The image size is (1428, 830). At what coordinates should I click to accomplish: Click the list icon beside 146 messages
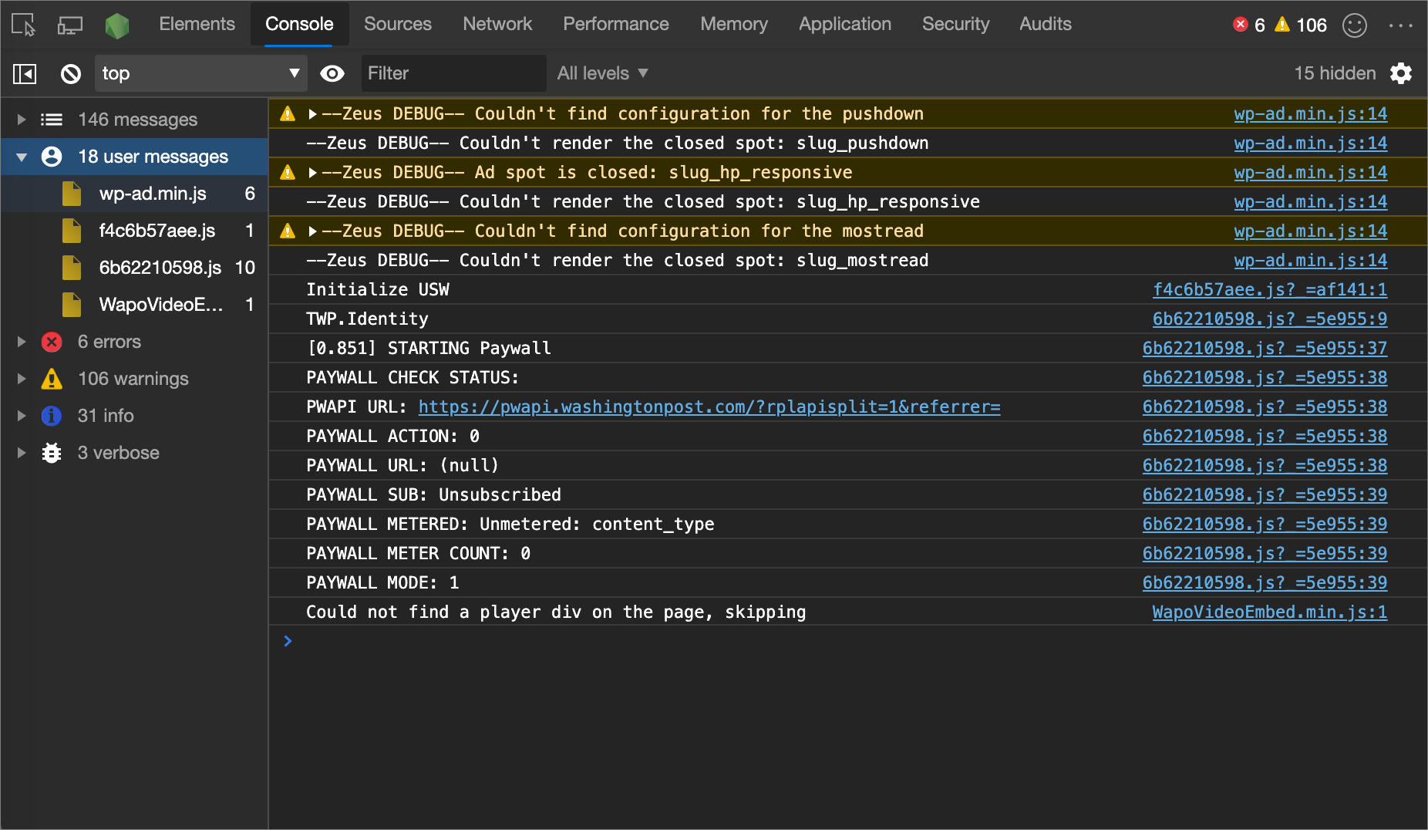pyautogui.click(x=52, y=120)
